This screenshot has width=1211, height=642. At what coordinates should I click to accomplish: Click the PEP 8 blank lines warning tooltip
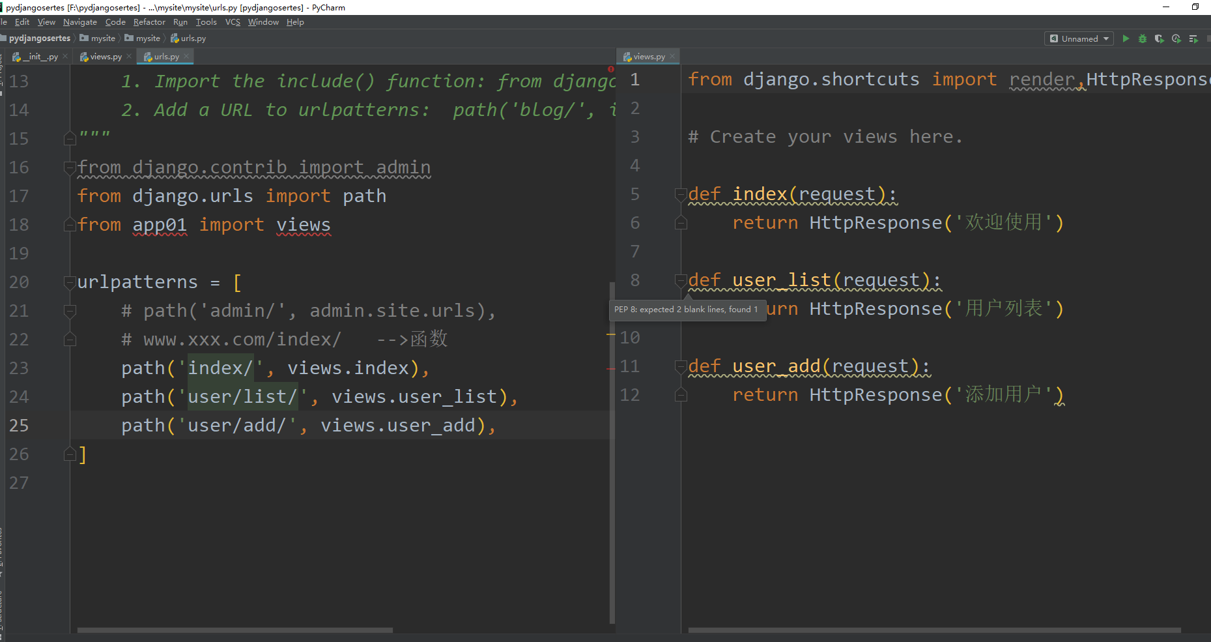(687, 310)
